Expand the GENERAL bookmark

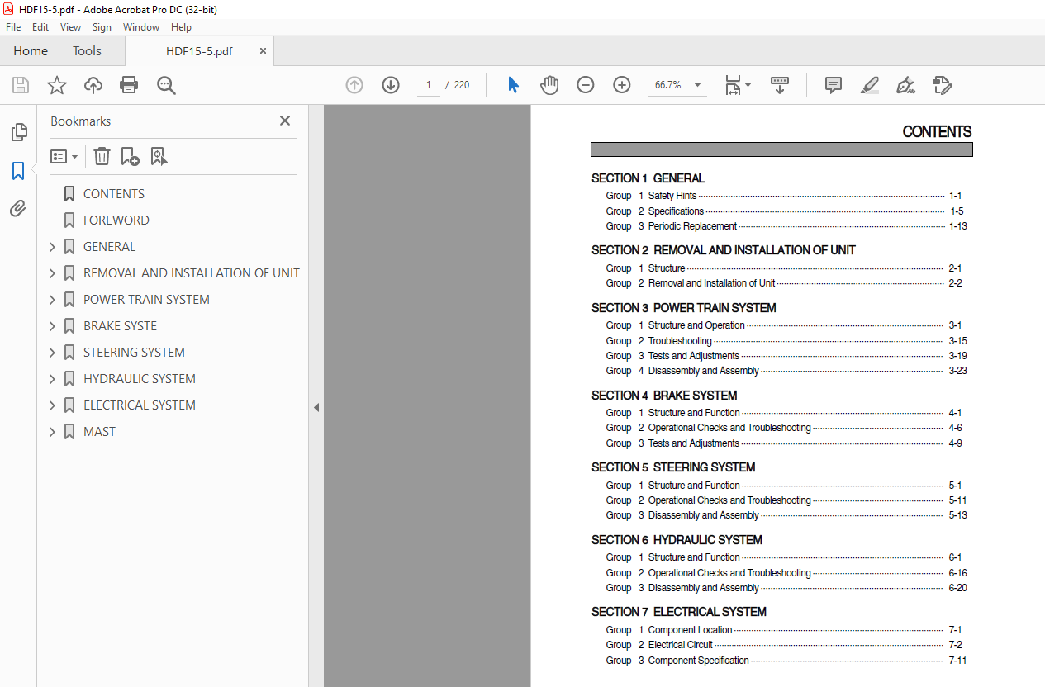point(52,247)
